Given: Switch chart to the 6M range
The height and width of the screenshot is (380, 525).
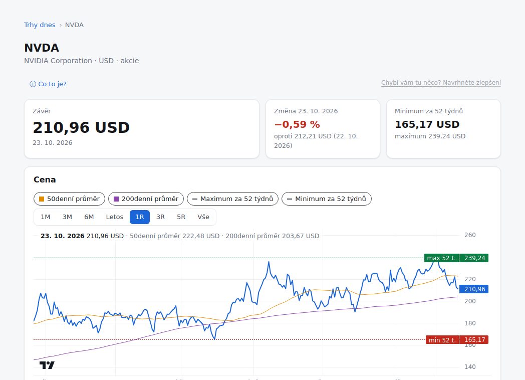Looking at the screenshot, I should click(89, 217).
